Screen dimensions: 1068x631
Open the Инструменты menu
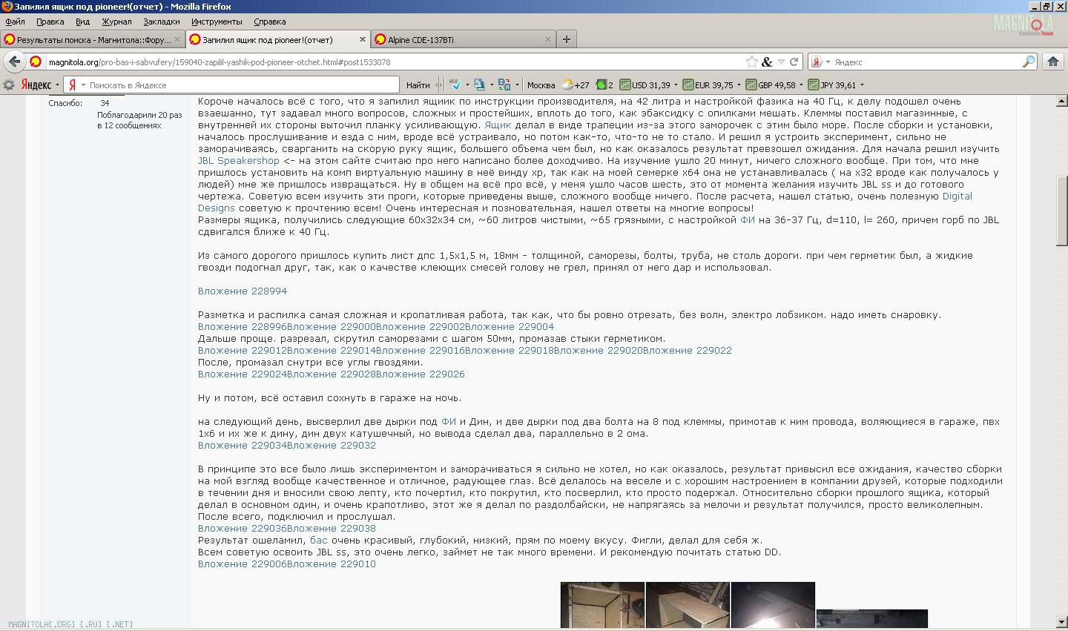point(217,22)
